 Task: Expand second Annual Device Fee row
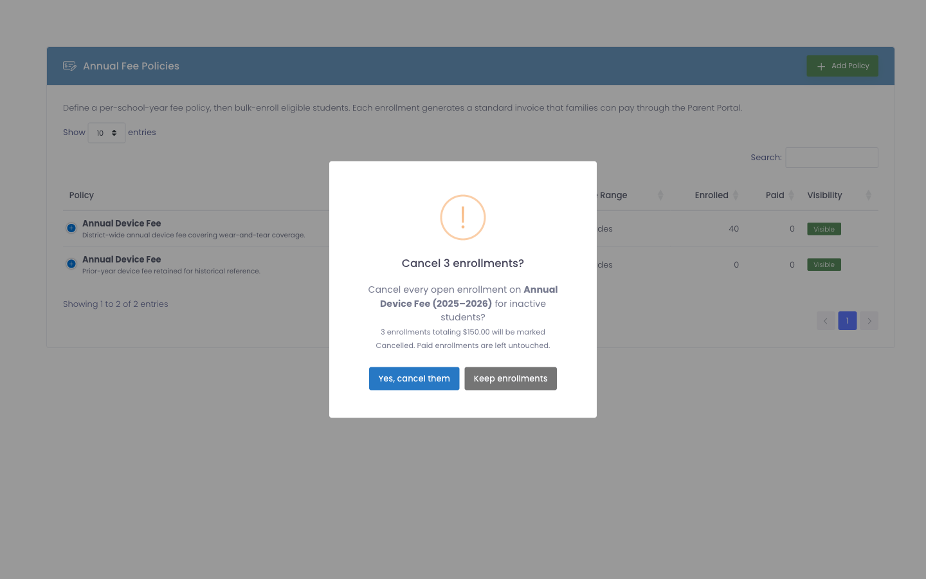(71, 264)
